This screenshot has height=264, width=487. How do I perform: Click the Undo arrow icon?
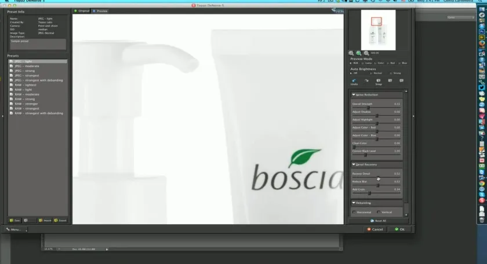click(x=354, y=81)
